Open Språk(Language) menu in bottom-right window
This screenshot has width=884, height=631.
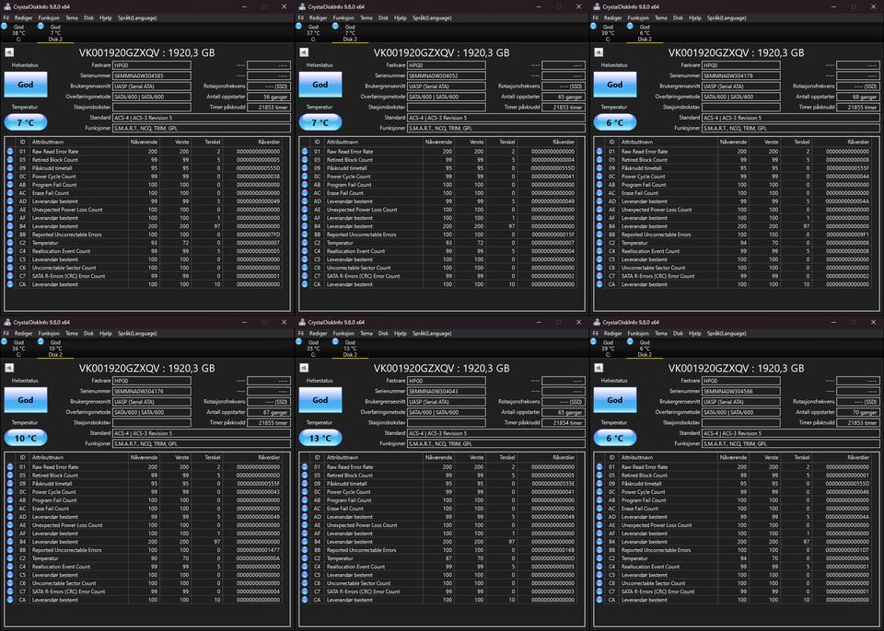727,334
